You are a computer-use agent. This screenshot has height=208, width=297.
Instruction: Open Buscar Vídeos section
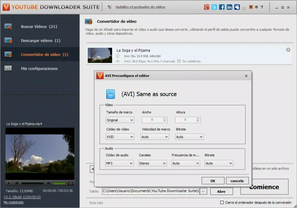point(40,27)
